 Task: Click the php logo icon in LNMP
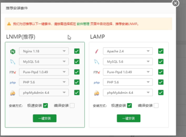[x=13, y=82]
